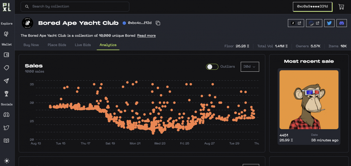Open Discord from the sidebar Socials
Image resolution: width=351 pixels, height=166 pixels.
pos(6,115)
